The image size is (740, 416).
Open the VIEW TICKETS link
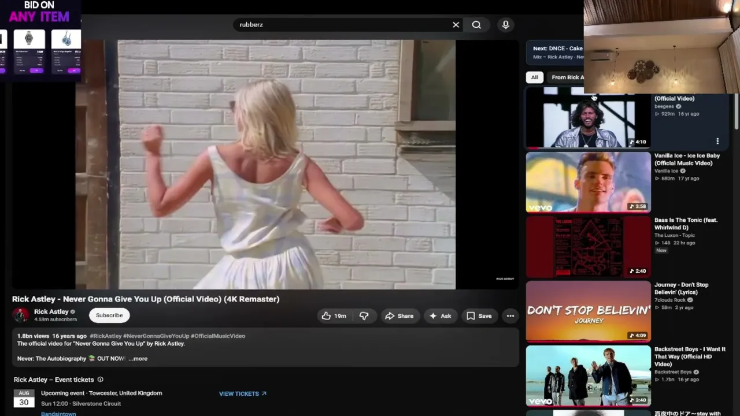point(243,393)
